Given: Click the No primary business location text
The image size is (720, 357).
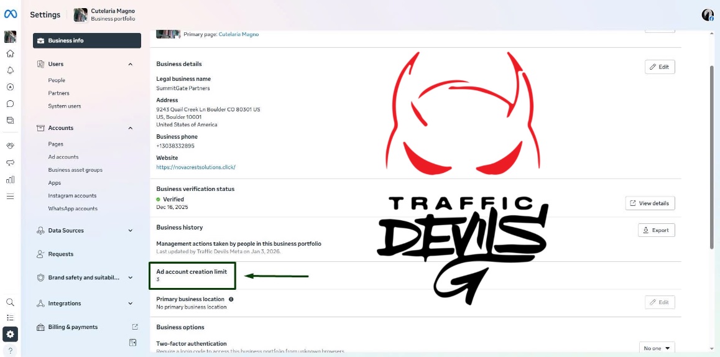Looking at the screenshot, I should click(191, 307).
